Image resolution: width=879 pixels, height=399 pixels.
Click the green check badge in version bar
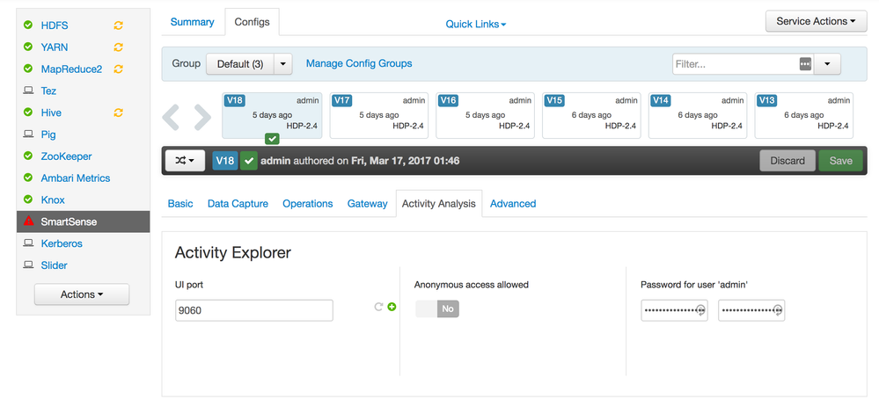249,161
